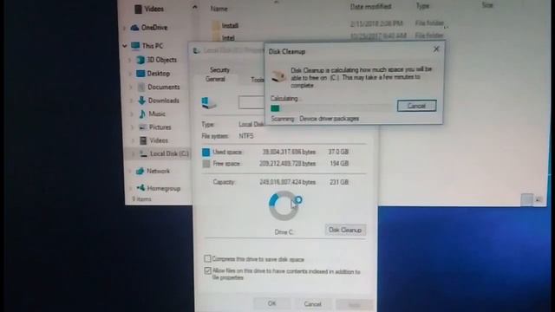Expand the Music tree node
The height and width of the screenshot is (312, 555).
tap(132, 114)
